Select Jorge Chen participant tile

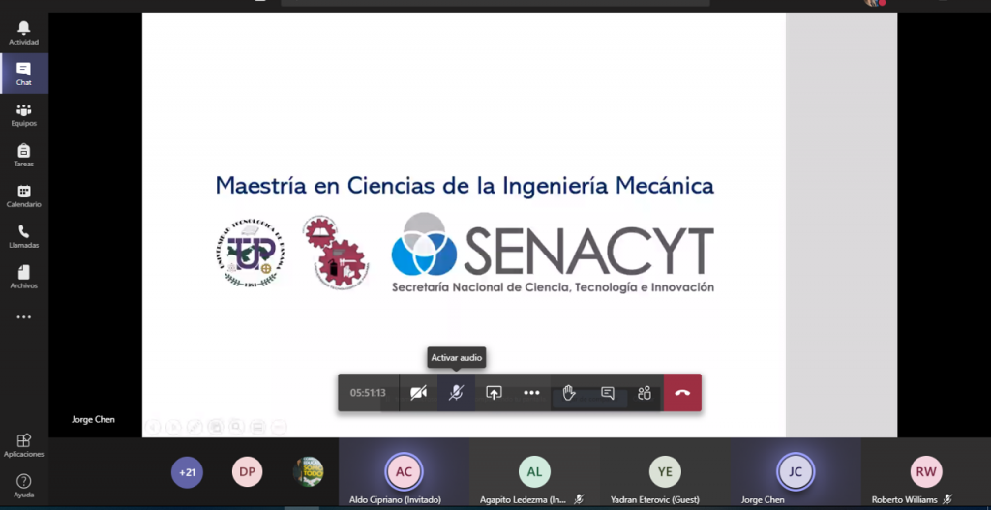[796, 473]
